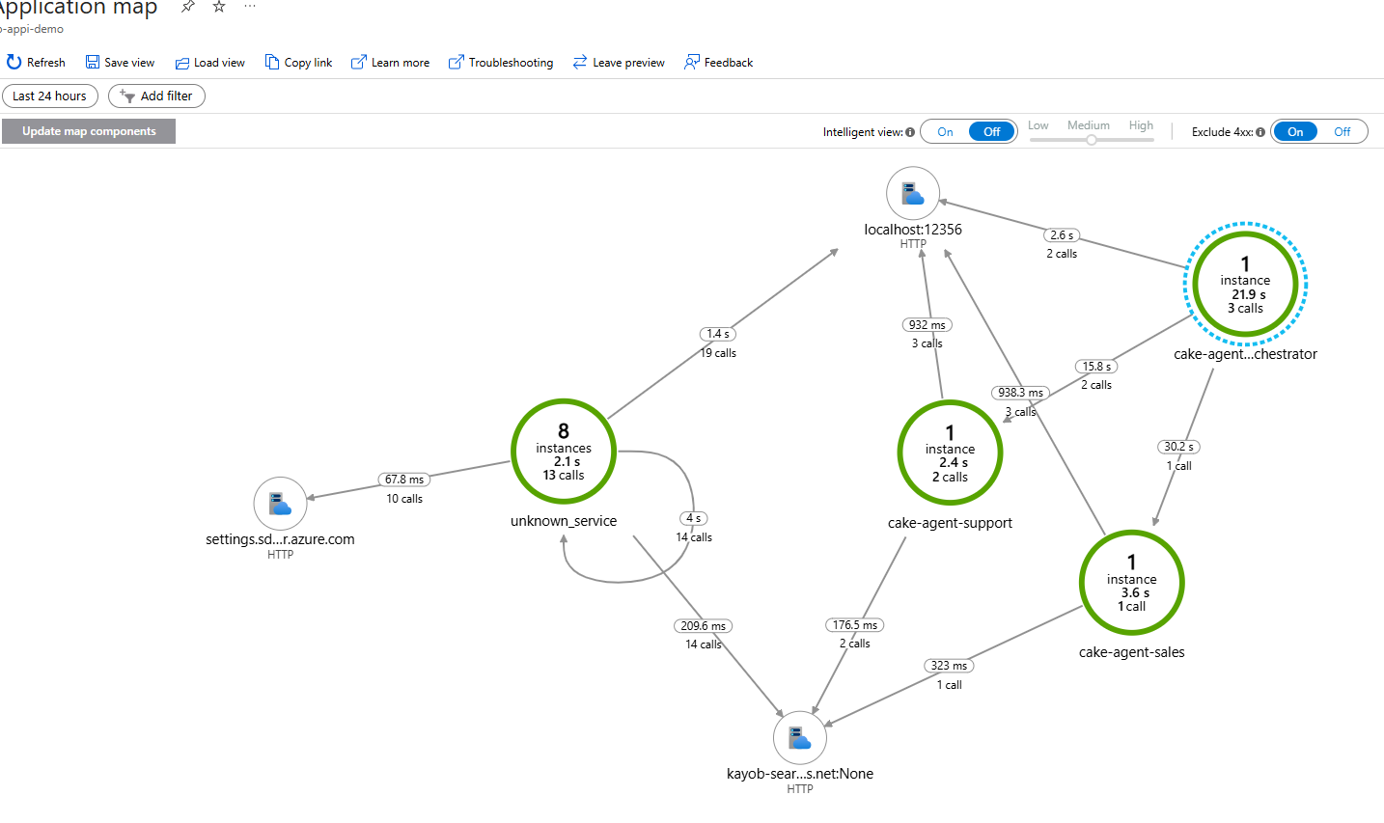Select the settings.sd...r.azure.com dependency icon
This screenshot has width=1384, height=823.
pyautogui.click(x=280, y=504)
